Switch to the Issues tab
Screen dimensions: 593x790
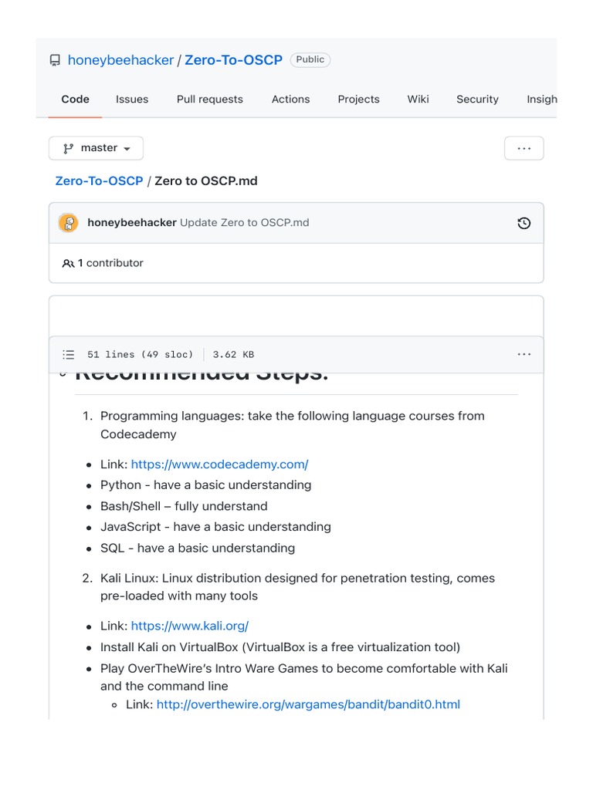tap(132, 100)
